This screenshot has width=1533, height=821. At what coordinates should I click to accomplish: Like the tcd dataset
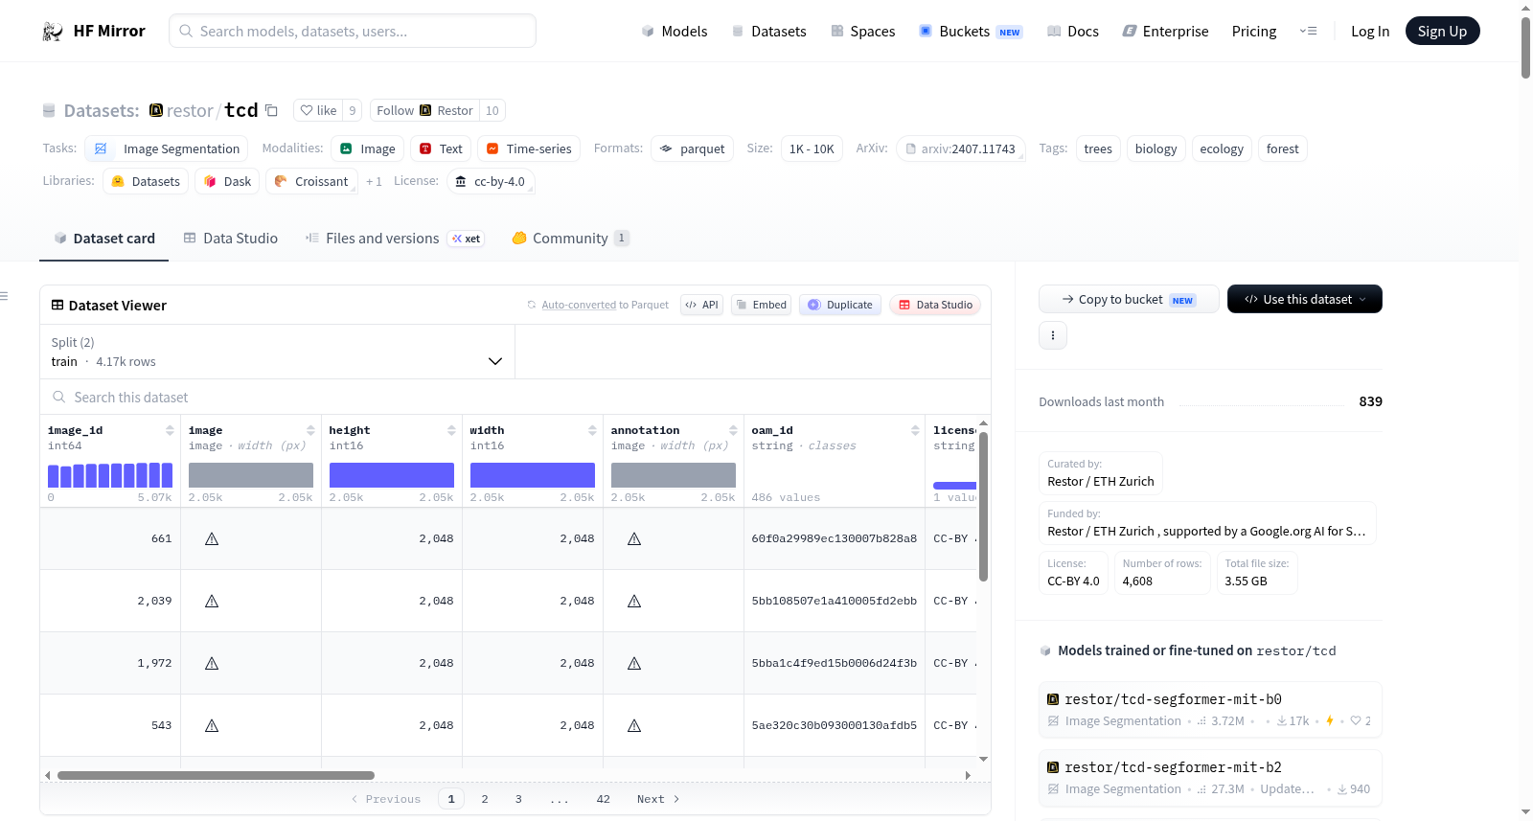coord(318,110)
